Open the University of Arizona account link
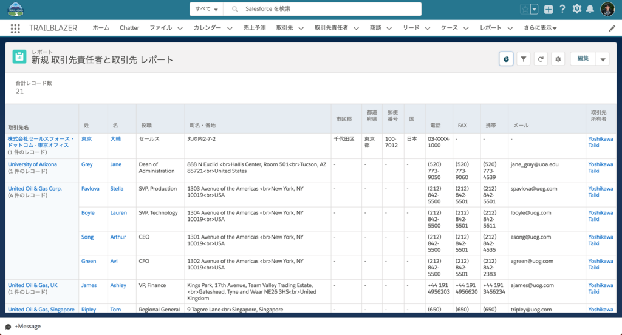This screenshot has width=622, height=335. 33,164
